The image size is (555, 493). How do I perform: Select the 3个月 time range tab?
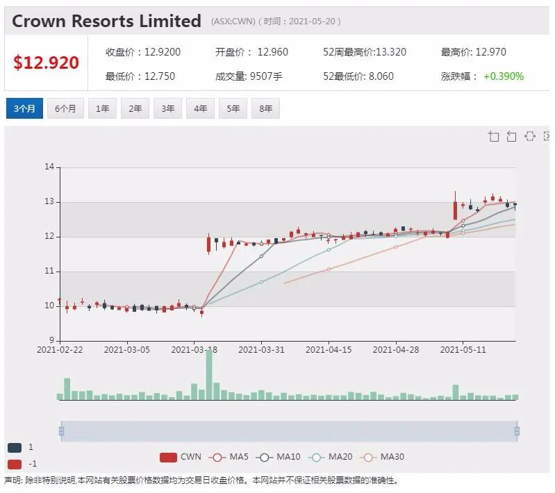click(24, 108)
